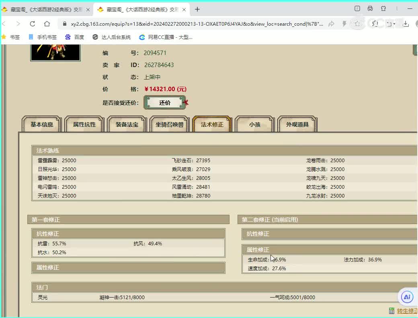Open the 书签 bookmarks star
Image resolution: width=418 pixels, height=318 pixels.
click(x=11, y=37)
